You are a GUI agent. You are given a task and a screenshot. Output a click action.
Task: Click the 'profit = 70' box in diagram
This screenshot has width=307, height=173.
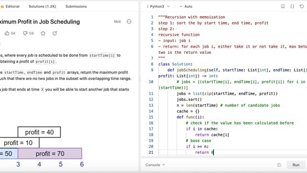(x=50, y=154)
